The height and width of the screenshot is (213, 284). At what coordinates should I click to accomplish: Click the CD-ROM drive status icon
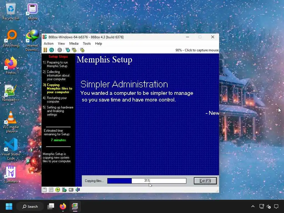coord(58,190)
